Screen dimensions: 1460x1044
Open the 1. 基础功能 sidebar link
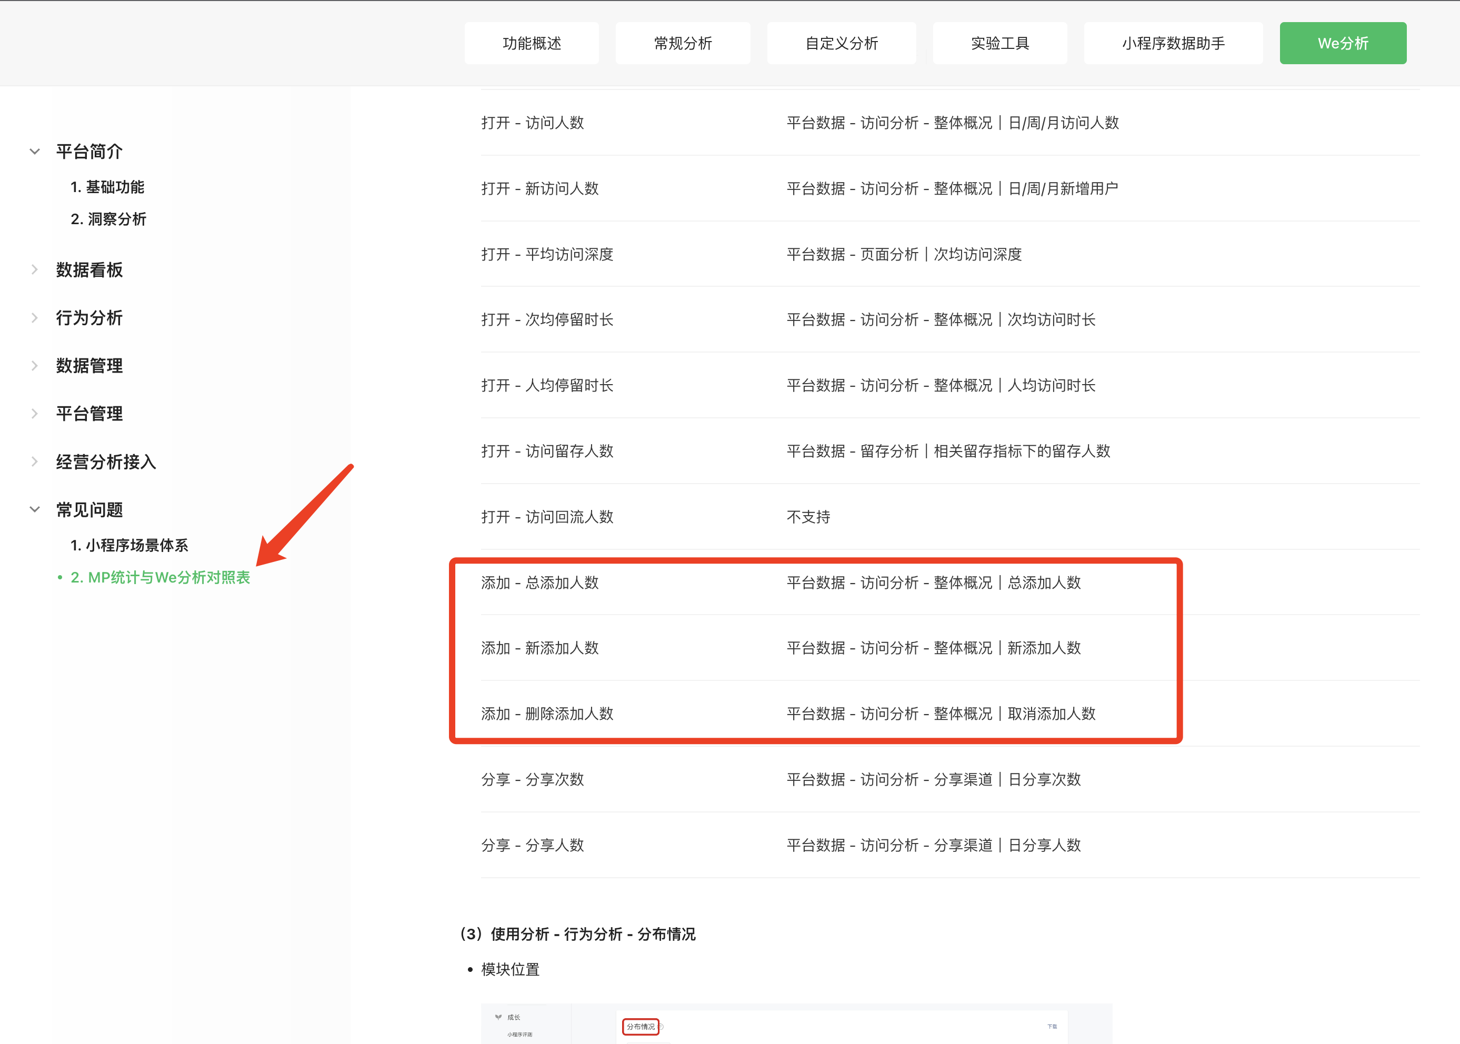click(107, 187)
